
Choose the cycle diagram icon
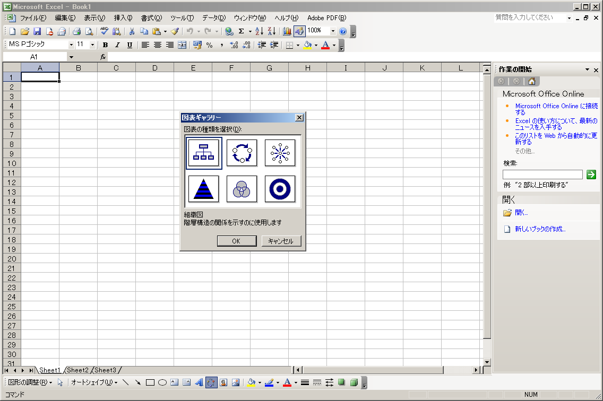coord(242,153)
